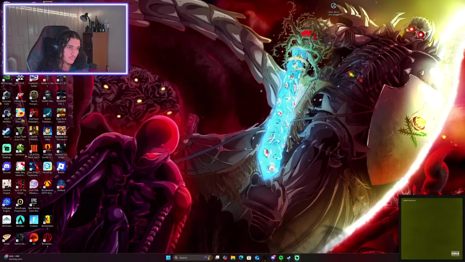Image resolution: width=465 pixels, height=262 pixels.
Task: Launch Microsoft Edge from the taskbar
Action: click(x=241, y=258)
